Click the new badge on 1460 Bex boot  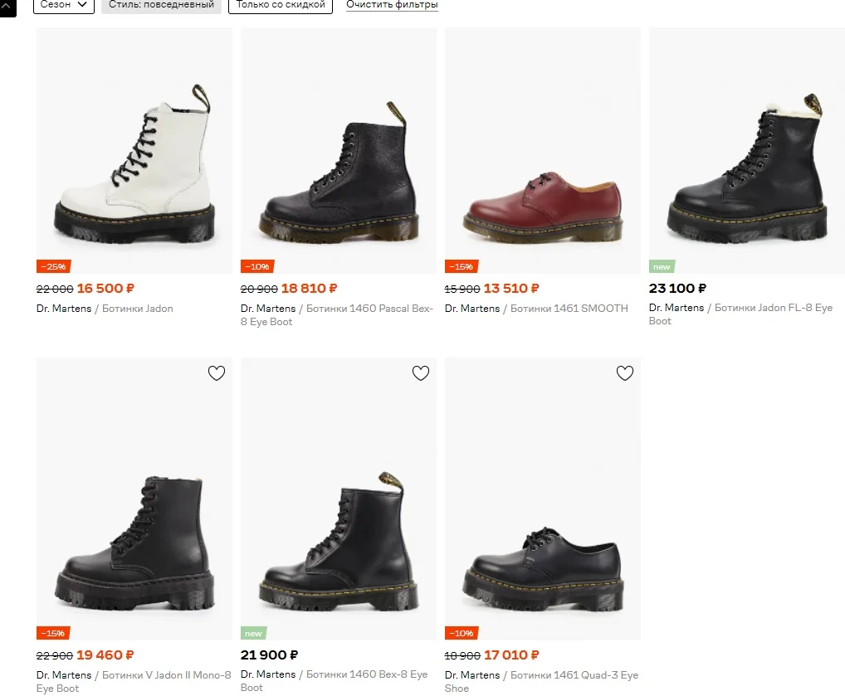click(x=253, y=633)
